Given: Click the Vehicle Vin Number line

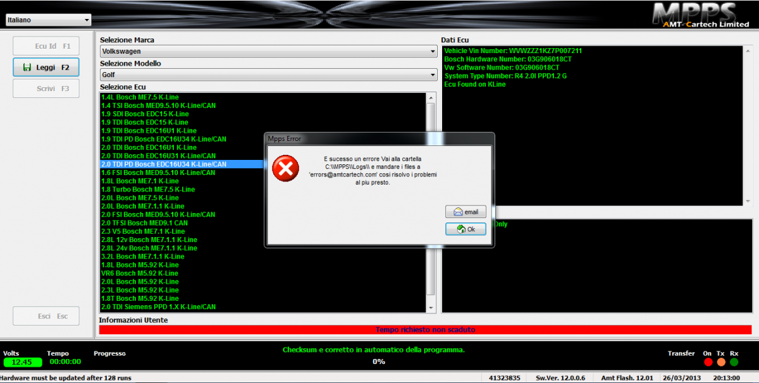Looking at the screenshot, I should click(513, 51).
